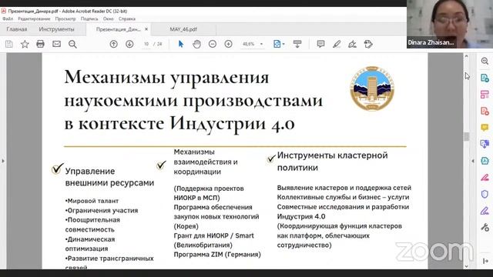Click the scroll up arrow of the scrollbar

(x=466, y=56)
